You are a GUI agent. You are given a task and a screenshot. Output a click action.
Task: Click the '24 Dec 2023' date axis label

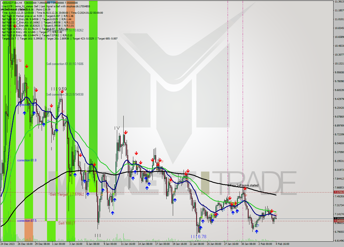click(x=8, y=244)
